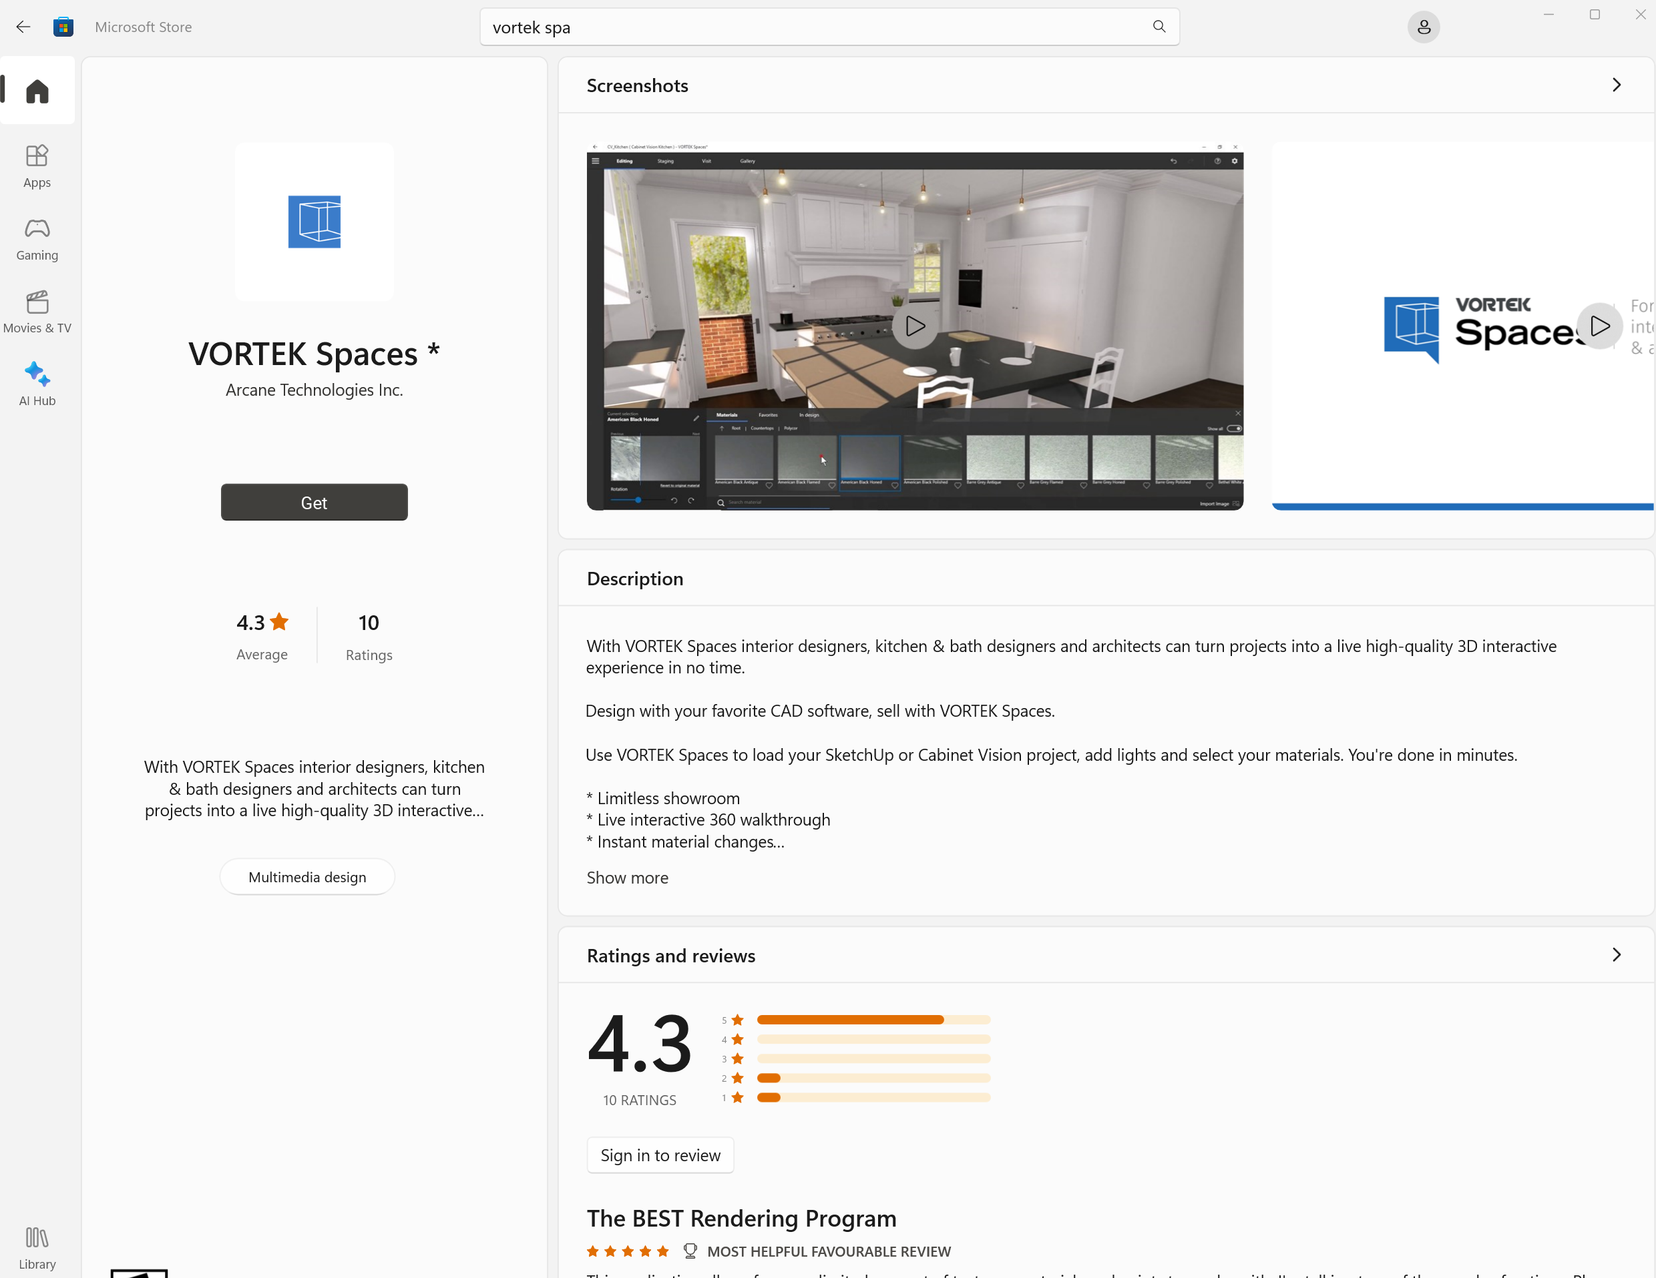Open the Apps section
The height and width of the screenshot is (1278, 1656).
pos(37,166)
